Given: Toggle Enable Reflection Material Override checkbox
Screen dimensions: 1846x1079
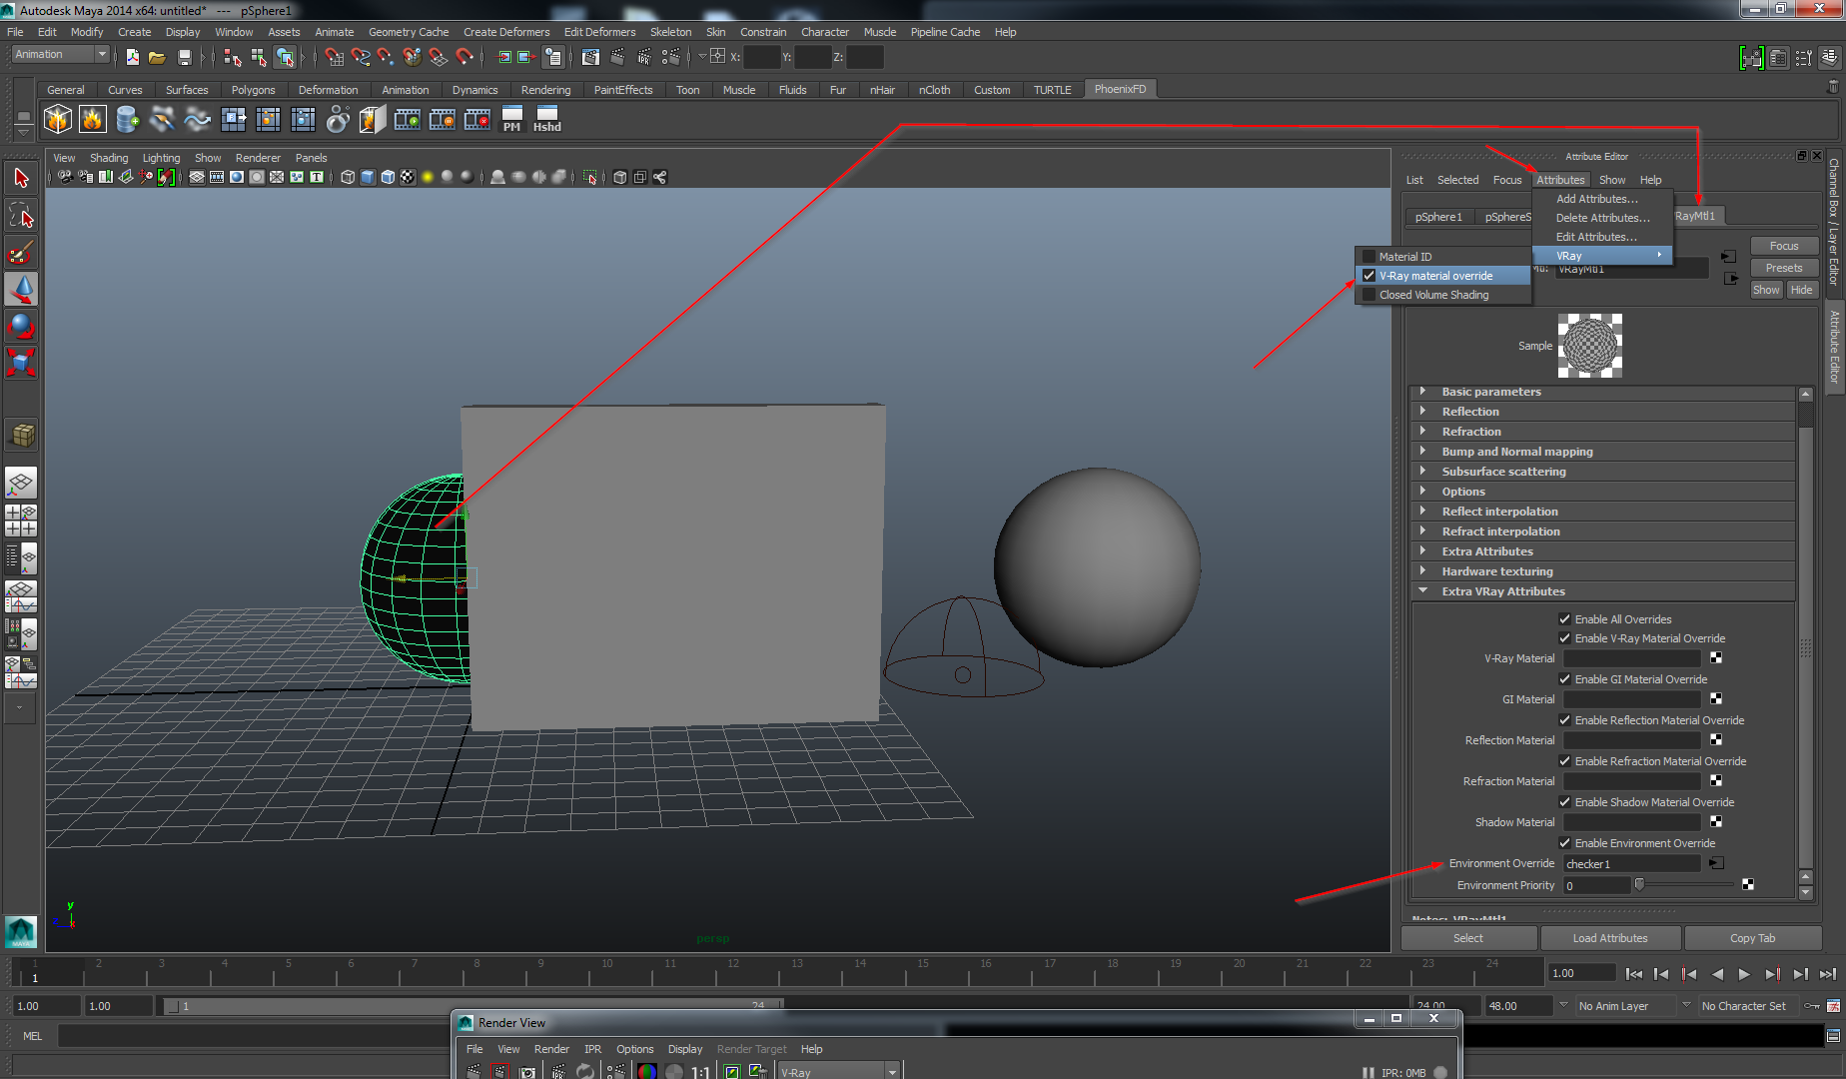Looking at the screenshot, I should tap(1565, 720).
